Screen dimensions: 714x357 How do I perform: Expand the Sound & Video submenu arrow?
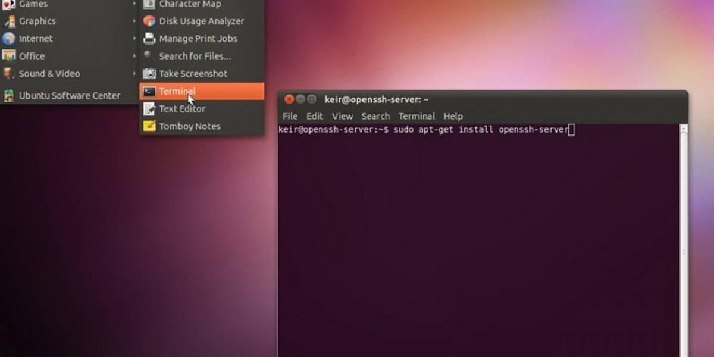click(x=134, y=74)
